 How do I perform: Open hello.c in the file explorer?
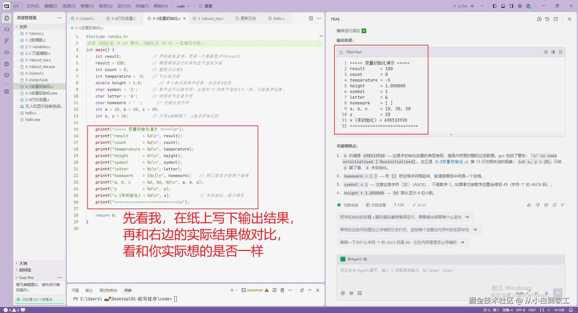[31, 113]
